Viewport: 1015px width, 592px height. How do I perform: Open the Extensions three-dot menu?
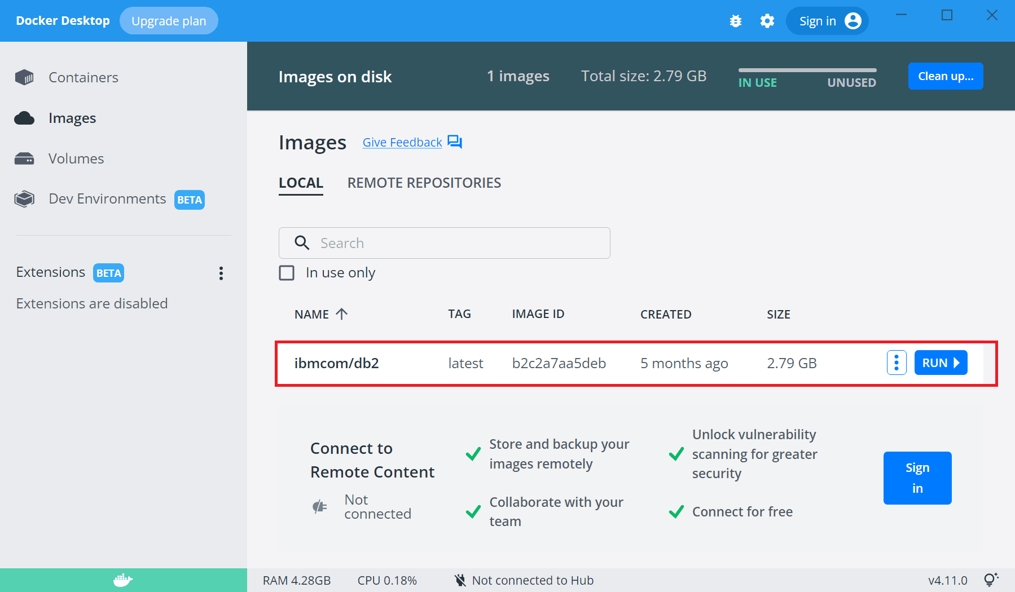click(221, 273)
